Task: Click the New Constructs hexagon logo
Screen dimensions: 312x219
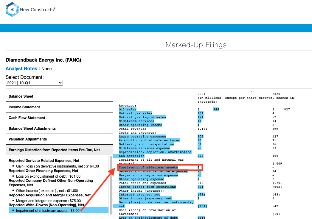Action: 12,10
